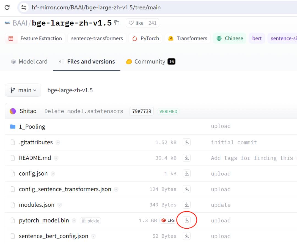Click security check icon beside README.md

[x=56, y=158]
